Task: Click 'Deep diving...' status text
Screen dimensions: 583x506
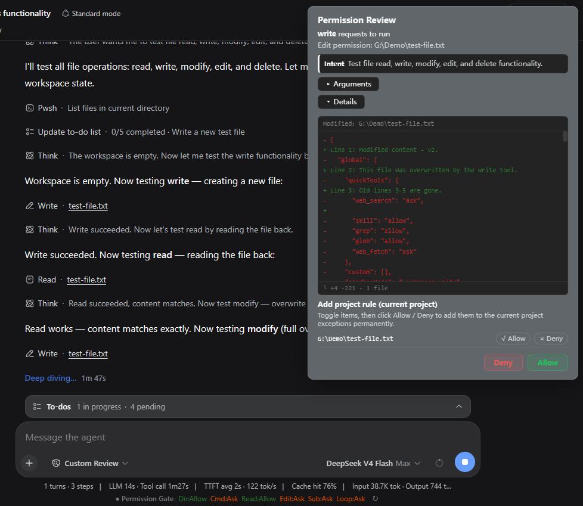Action: [x=50, y=378]
